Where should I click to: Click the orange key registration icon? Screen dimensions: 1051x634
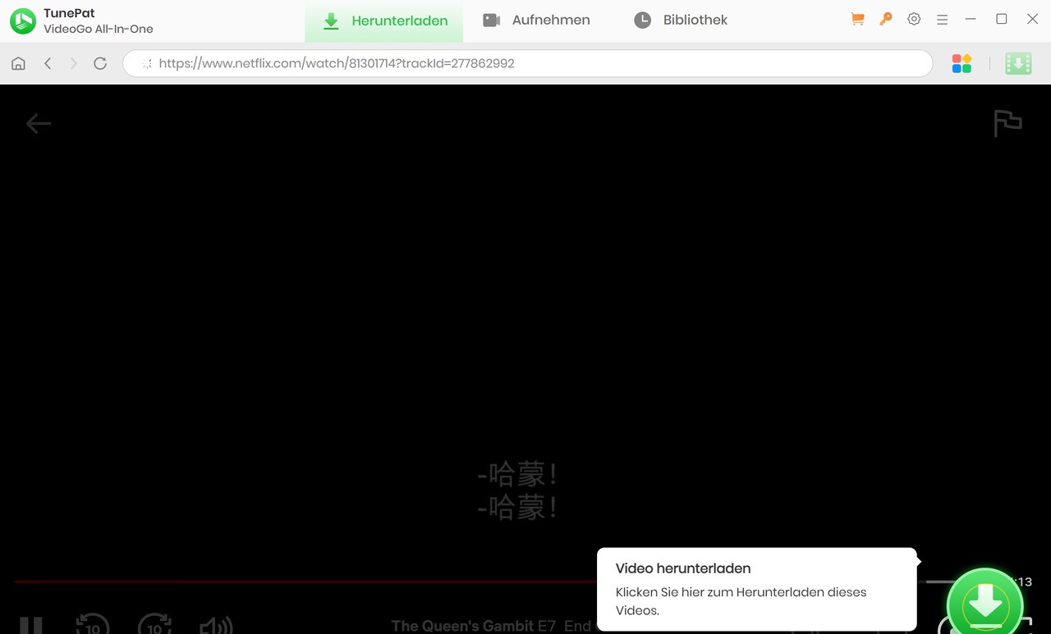[885, 19]
